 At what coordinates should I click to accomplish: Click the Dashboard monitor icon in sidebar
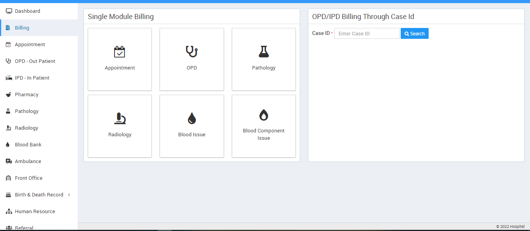(x=9, y=11)
